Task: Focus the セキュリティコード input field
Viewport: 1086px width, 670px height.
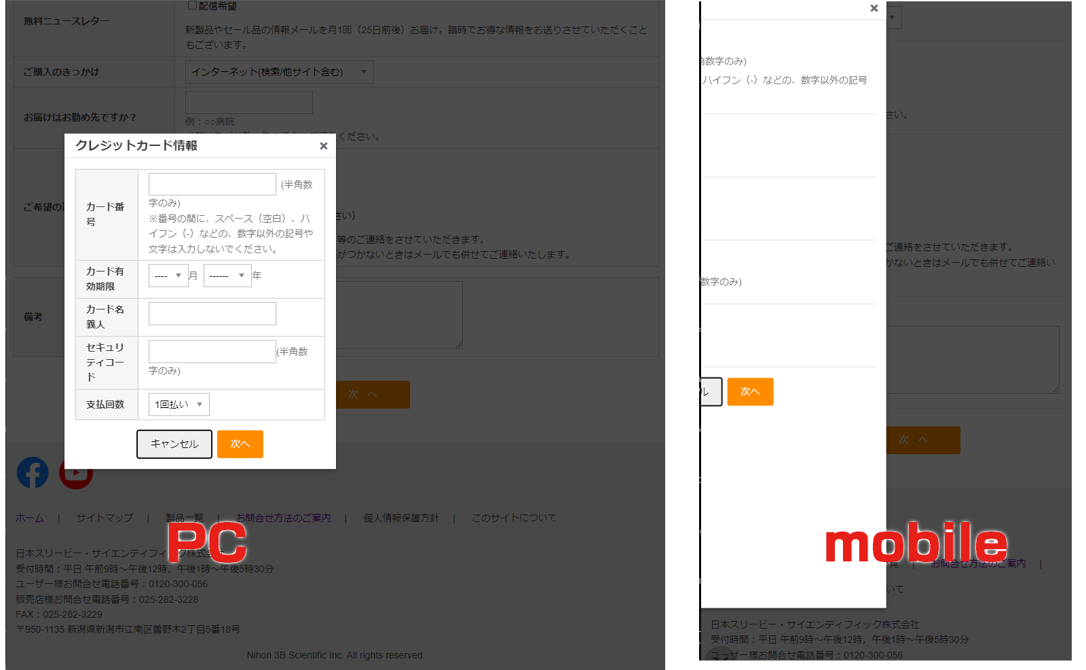Action: (x=212, y=352)
